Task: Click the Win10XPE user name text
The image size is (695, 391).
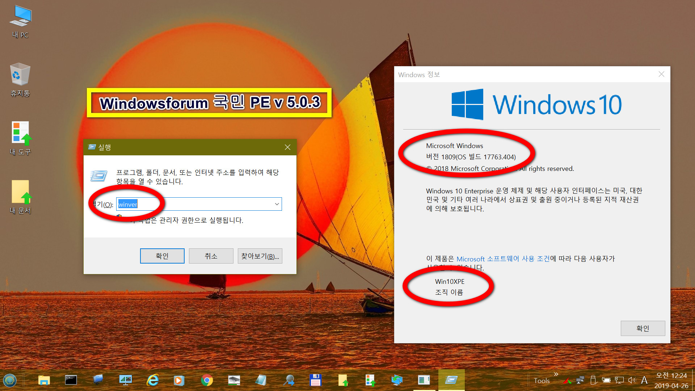Action: 450,282
